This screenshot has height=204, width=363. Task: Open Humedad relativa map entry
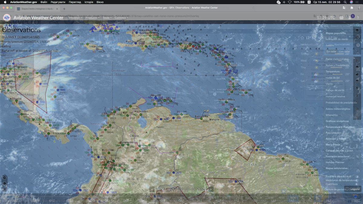click(335, 96)
